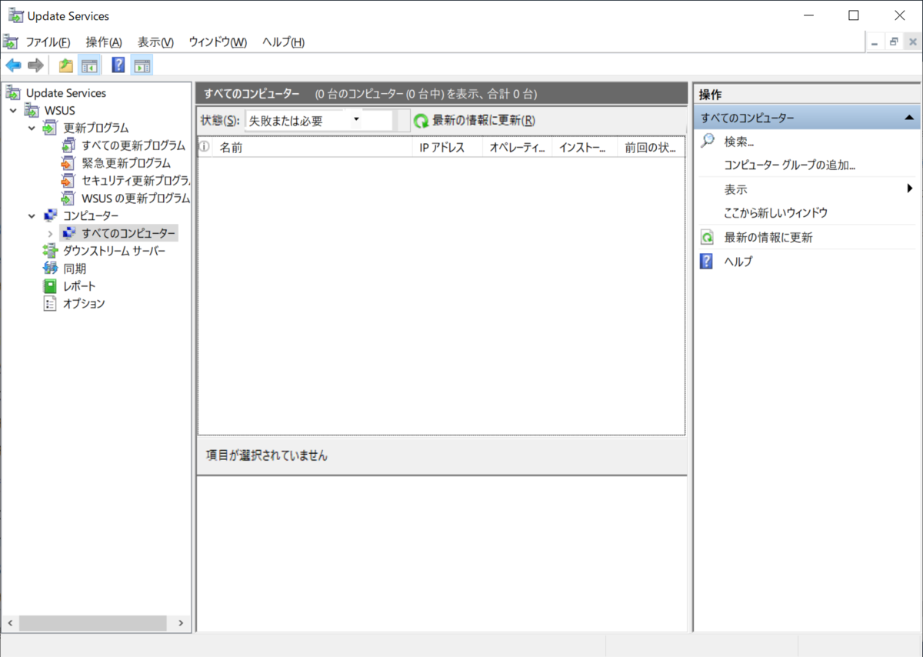Screen dimensions: 923x657
Task: Open the 操作(A) menu
Action: coord(104,42)
